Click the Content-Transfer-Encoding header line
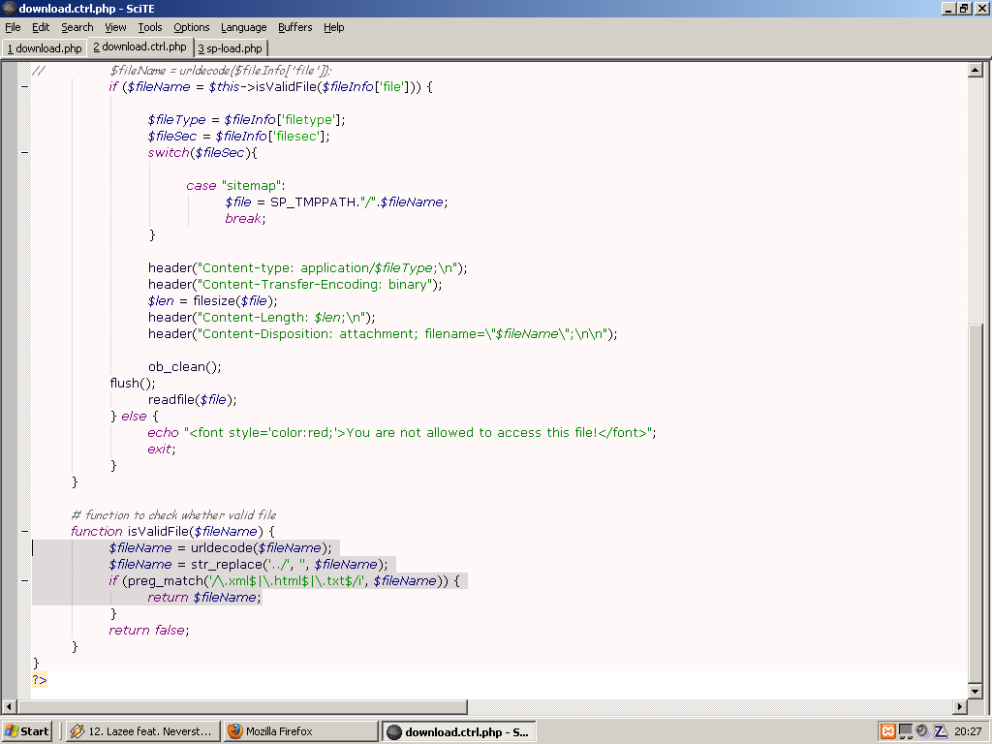Screen dimensions: 992x744 click(294, 285)
